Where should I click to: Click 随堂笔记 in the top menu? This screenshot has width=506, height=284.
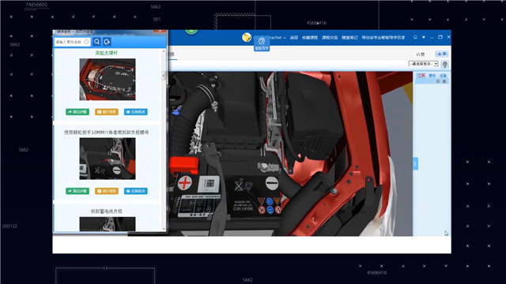349,38
